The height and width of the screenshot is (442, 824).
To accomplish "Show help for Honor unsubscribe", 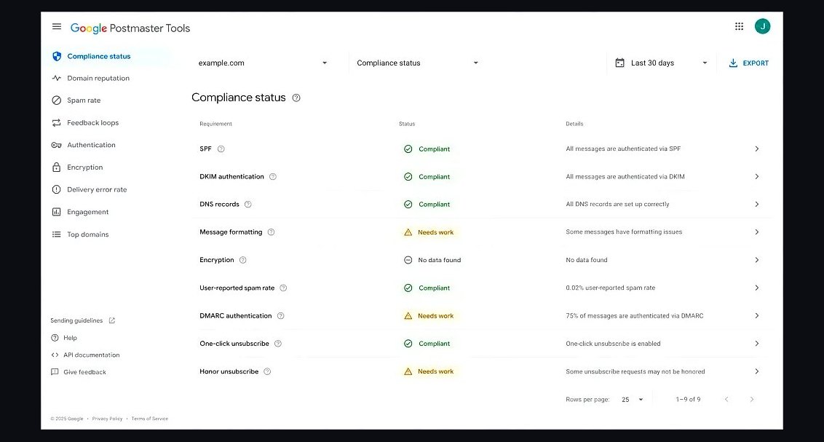I will pyautogui.click(x=267, y=371).
